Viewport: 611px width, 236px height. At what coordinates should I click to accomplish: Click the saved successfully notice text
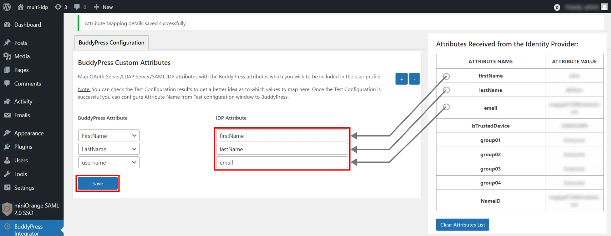(x=135, y=23)
